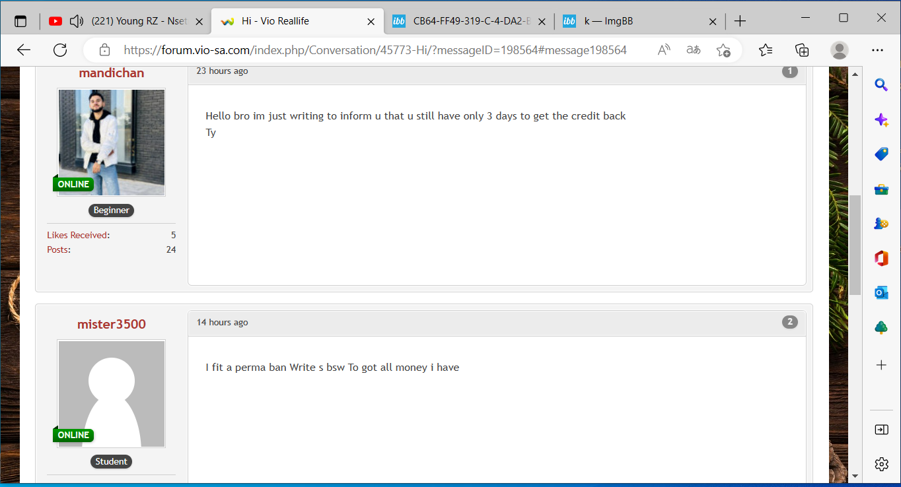Add this page to favorites
The image size is (901, 487).
pos(723,50)
